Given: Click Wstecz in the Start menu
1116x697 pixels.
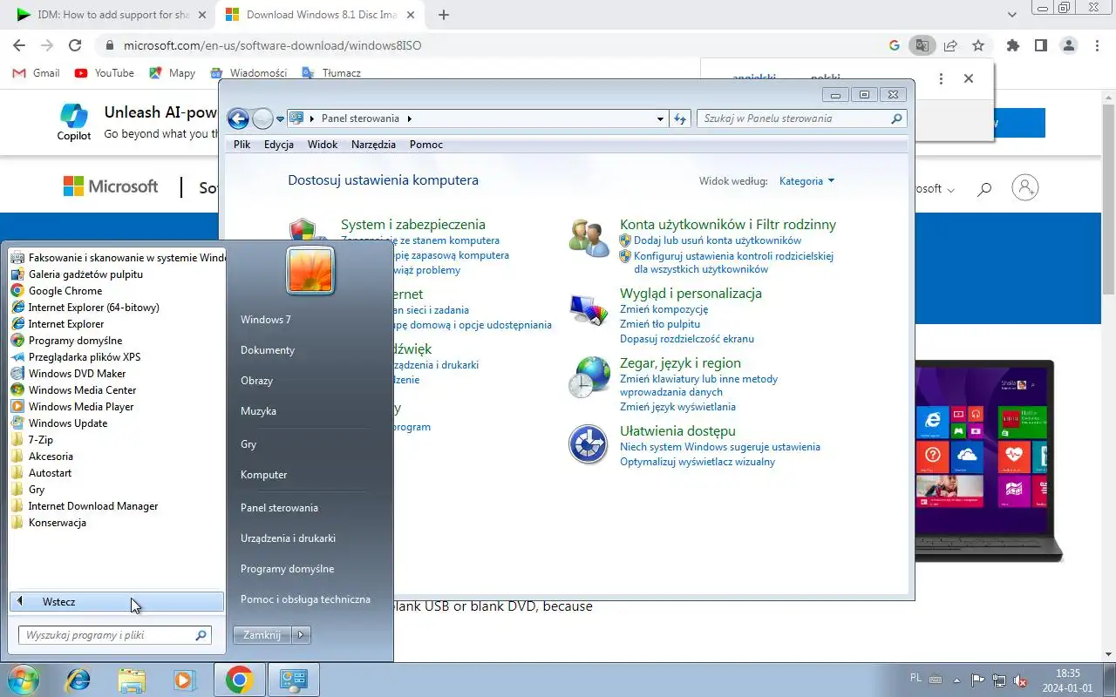Looking at the screenshot, I should pos(117,601).
